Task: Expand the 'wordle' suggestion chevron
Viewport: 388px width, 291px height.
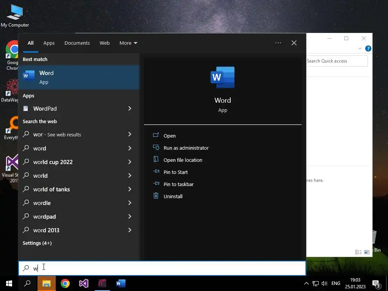Action: 130,203
